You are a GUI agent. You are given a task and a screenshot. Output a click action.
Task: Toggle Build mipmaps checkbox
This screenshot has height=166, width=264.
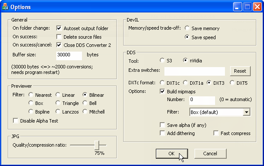(162, 92)
